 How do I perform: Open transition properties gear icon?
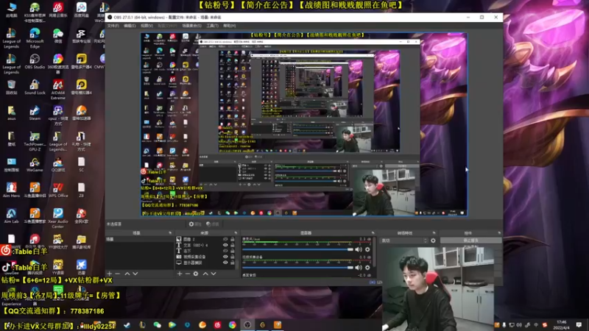point(433,241)
